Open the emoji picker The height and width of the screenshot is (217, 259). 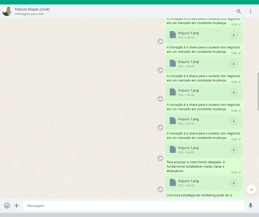pyautogui.click(x=7, y=205)
